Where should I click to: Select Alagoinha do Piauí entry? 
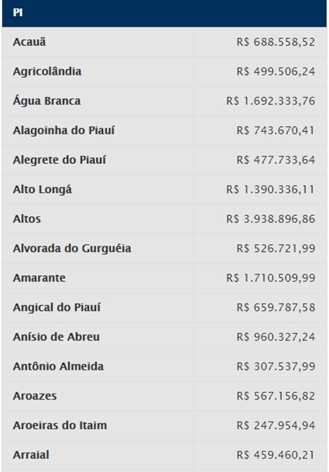pos(64,130)
